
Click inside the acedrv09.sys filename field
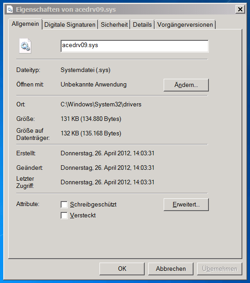click(134, 46)
